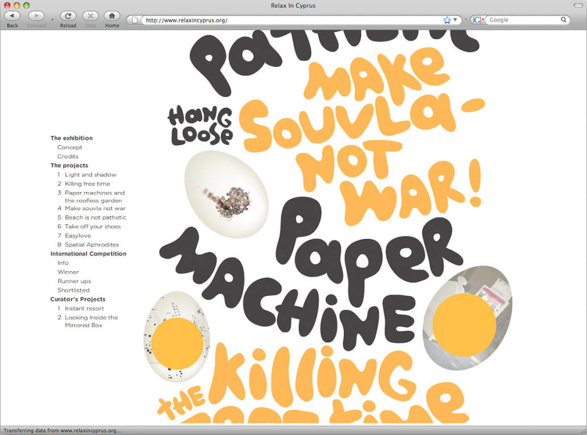Open the Credits link
The height and width of the screenshot is (435, 587).
point(68,156)
